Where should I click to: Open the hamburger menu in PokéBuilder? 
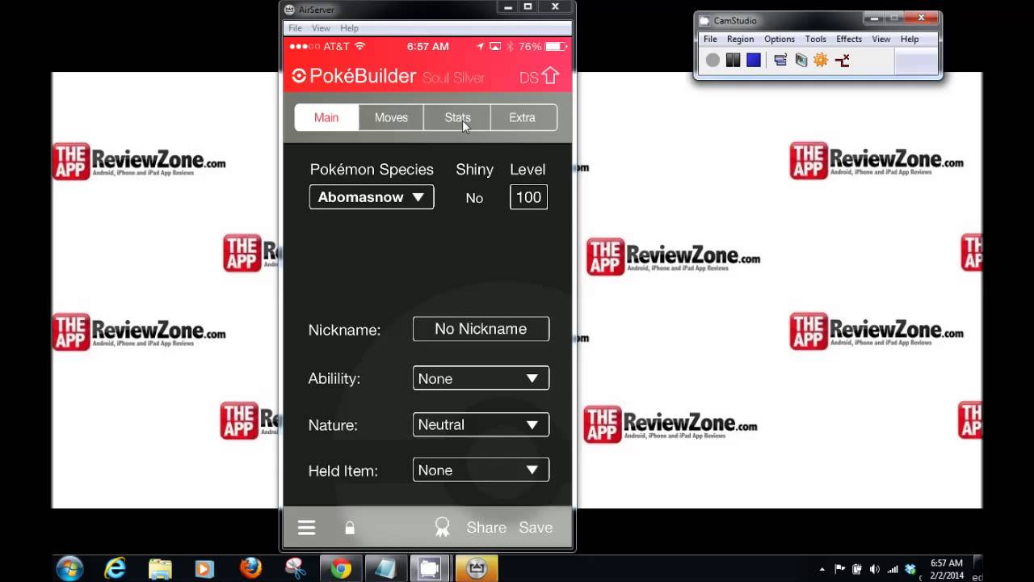tap(306, 528)
